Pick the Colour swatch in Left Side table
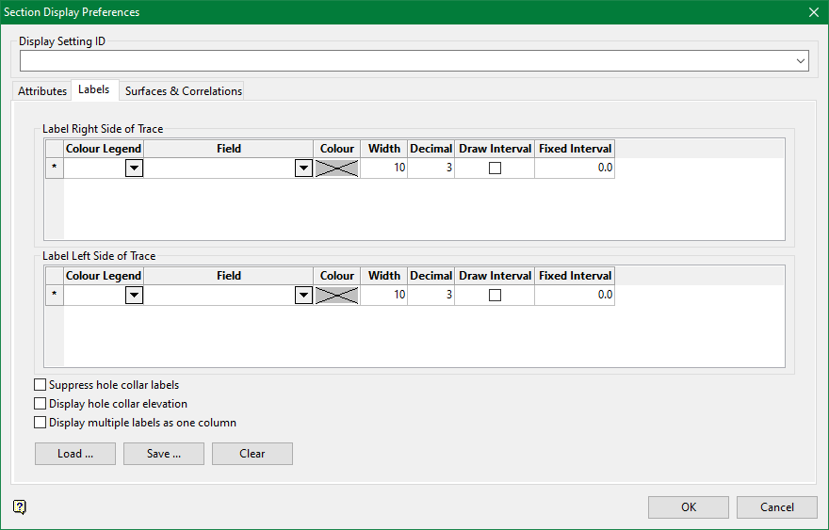 point(337,296)
